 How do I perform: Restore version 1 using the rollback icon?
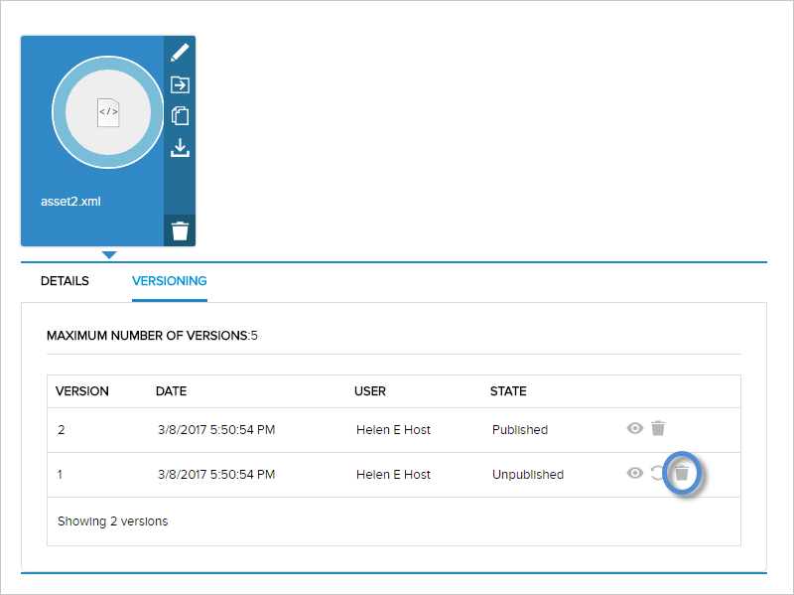pos(657,473)
